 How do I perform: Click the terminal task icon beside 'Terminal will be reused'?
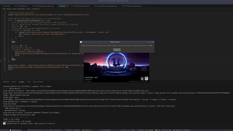click(x=4, y=123)
